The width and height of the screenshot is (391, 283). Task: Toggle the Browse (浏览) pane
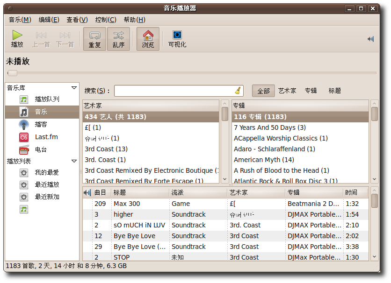(148, 39)
